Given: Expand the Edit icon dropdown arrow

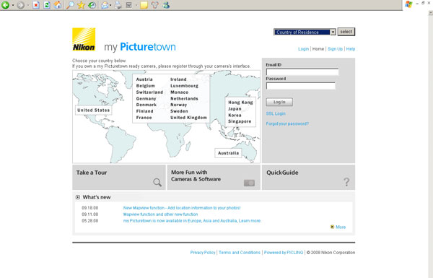Looking at the screenshot, I should pos(136,5).
